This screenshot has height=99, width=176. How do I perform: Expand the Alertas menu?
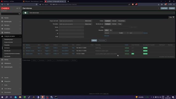point(20,60)
